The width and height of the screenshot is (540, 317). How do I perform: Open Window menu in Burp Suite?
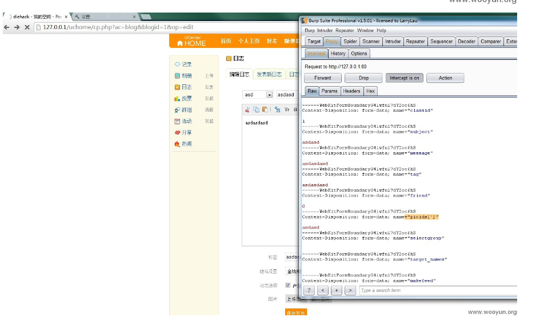(x=365, y=31)
